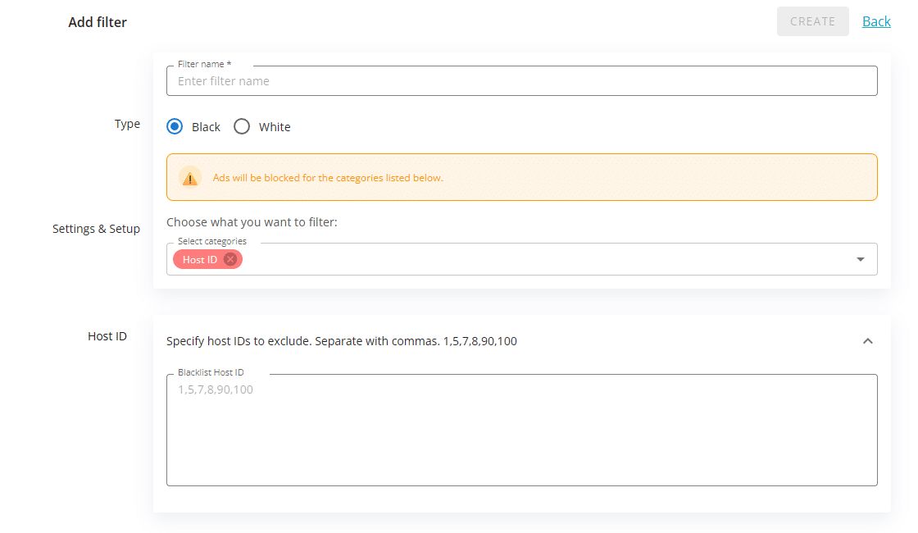
Task: Click the 'Ads will be blocked' warning text
Action: tap(328, 177)
